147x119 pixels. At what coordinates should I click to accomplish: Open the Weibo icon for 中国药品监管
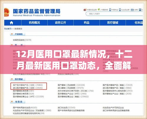coord(85,10)
